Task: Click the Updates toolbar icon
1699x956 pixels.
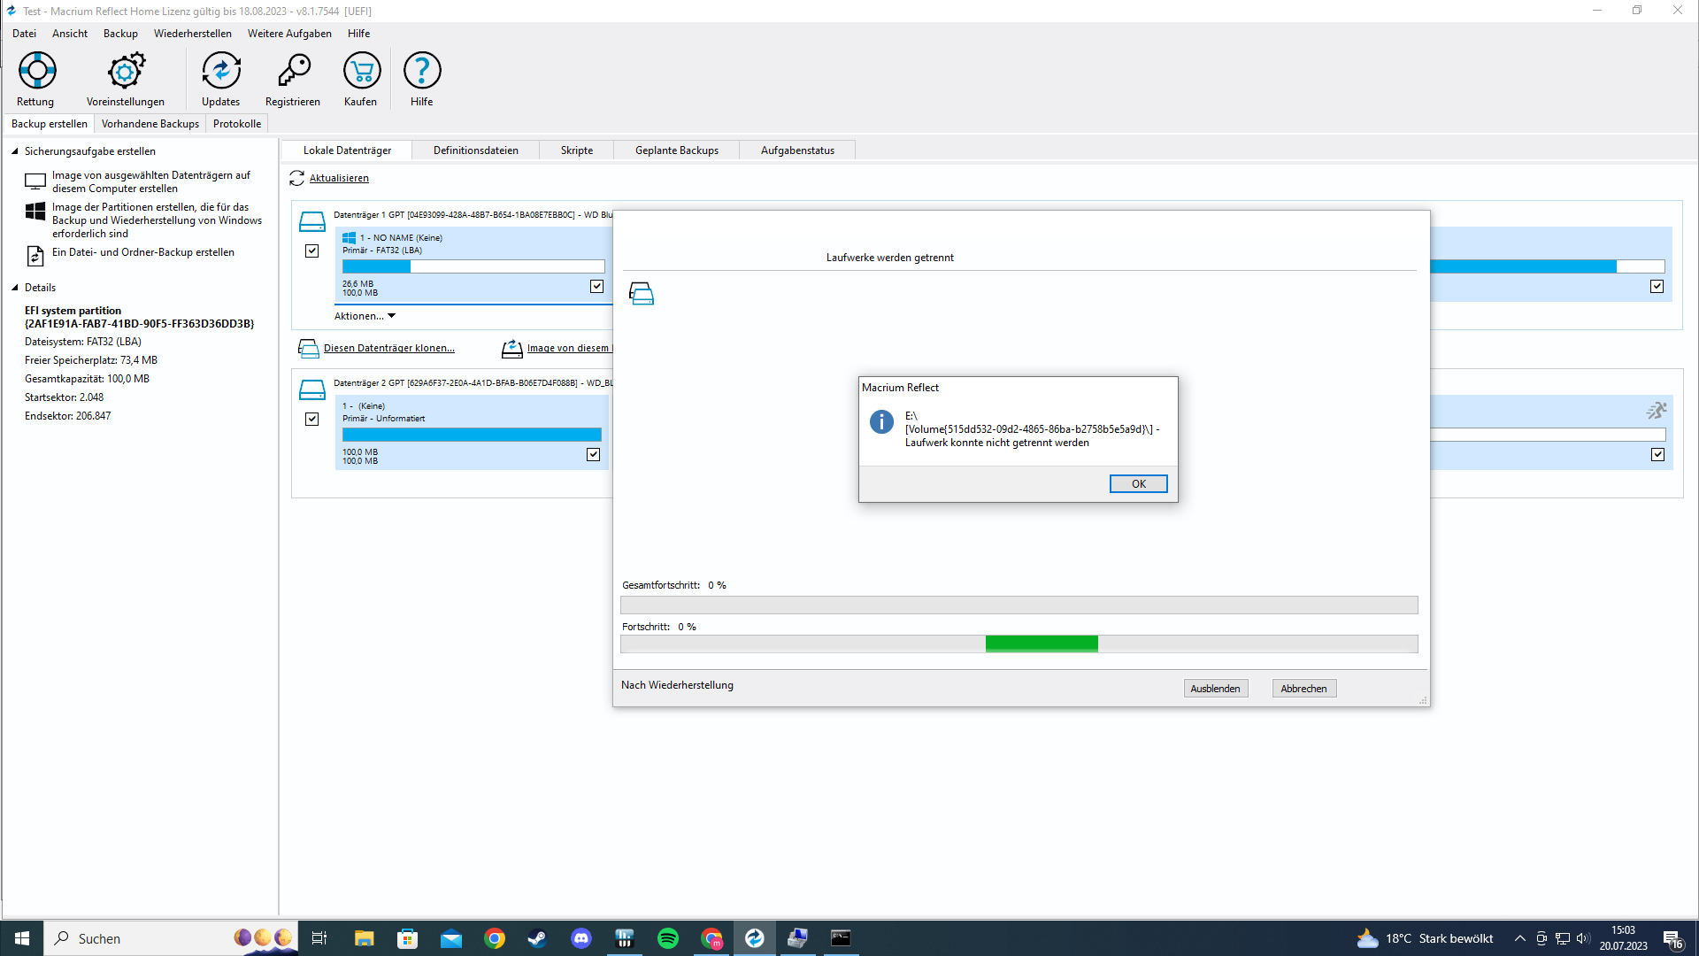Action: tap(220, 71)
